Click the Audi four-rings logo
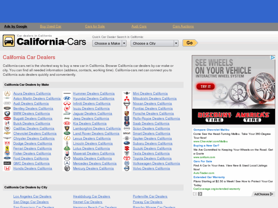The width and height of the screenshot is (278, 208). [x=7, y=103]
